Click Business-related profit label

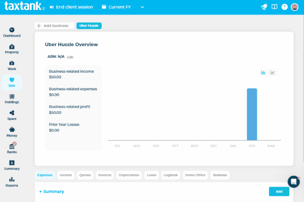coord(70,107)
